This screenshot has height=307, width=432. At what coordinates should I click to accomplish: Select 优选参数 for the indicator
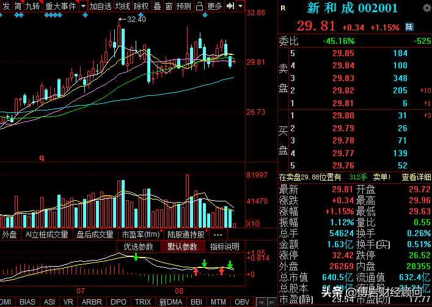pyautogui.click(x=139, y=247)
